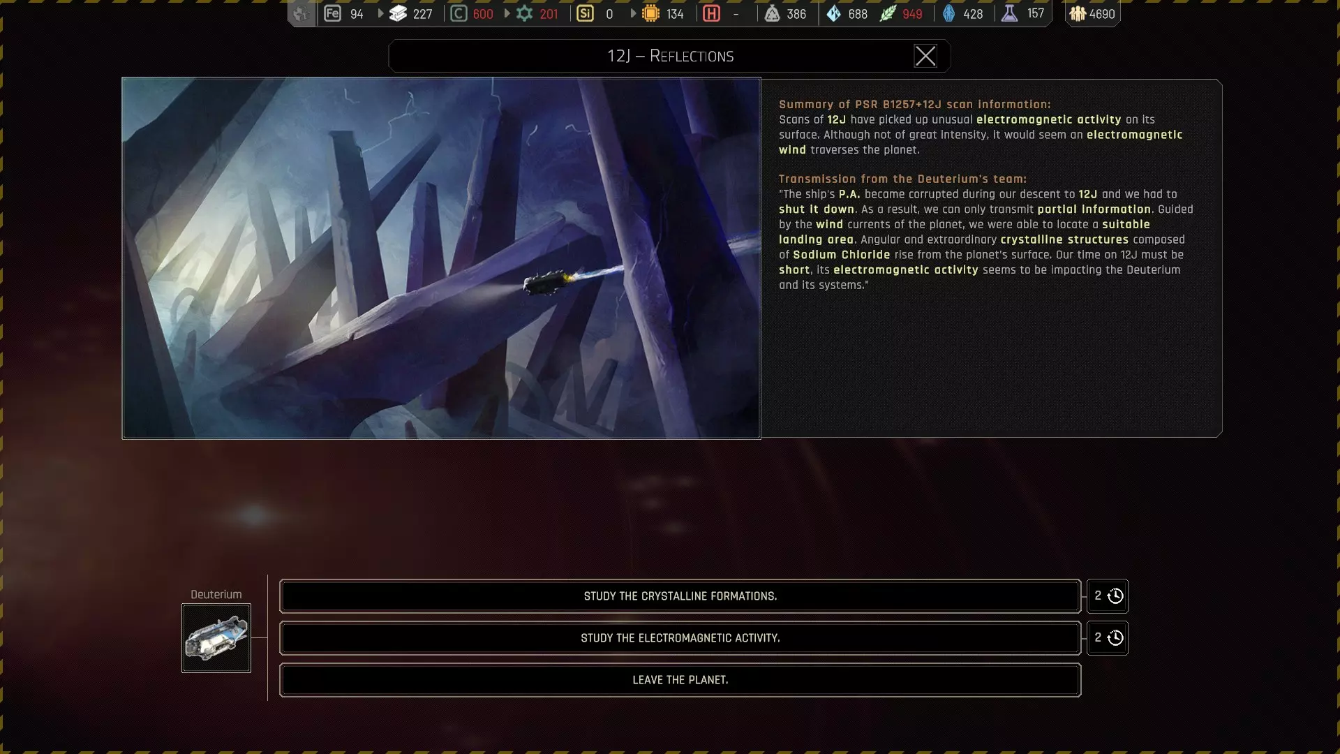The width and height of the screenshot is (1340, 754).
Task: Click the green polymer gear icon
Action: [x=524, y=13]
